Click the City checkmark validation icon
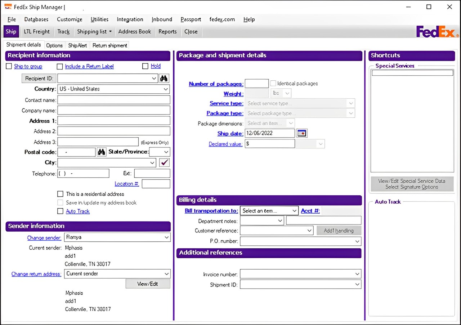The height and width of the screenshot is (325, 461). point(164,162)
